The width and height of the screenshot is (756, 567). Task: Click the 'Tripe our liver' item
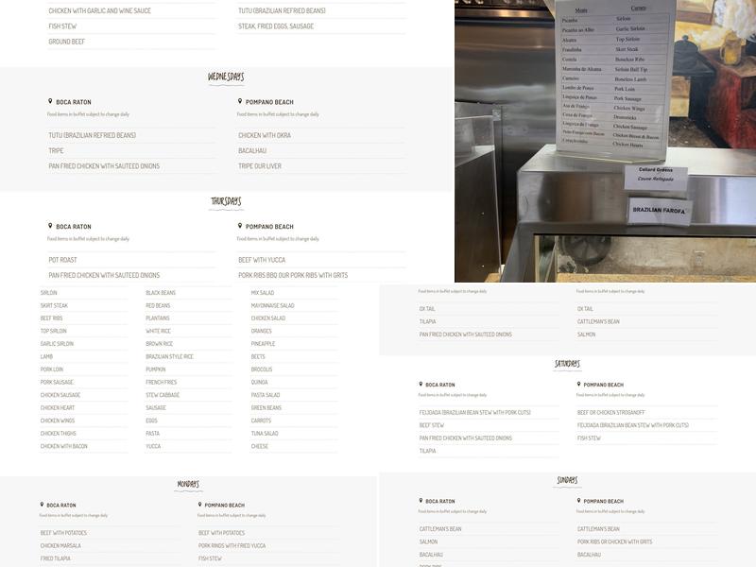[260, 166]
